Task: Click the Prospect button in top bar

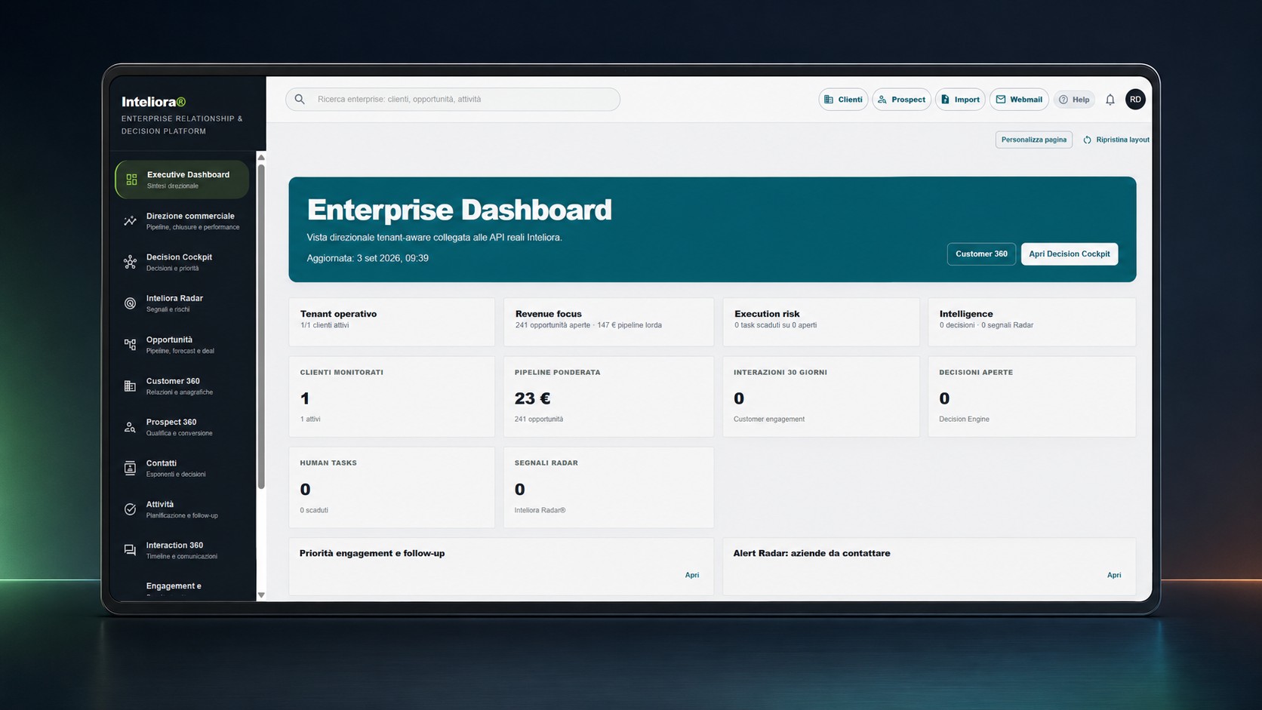Action: [x=901, y=100]
